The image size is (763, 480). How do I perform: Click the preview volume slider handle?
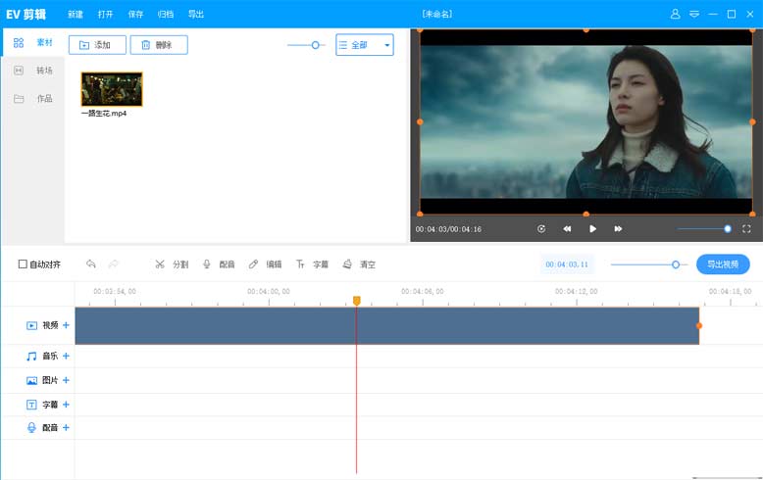[x=728, y=229]
